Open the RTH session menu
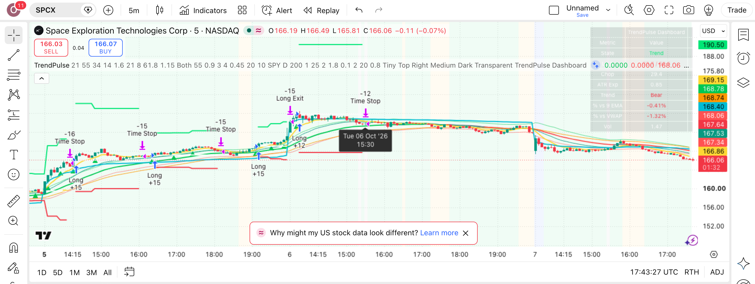The height and width of the screenshot is (284, 755). [691, 272]
